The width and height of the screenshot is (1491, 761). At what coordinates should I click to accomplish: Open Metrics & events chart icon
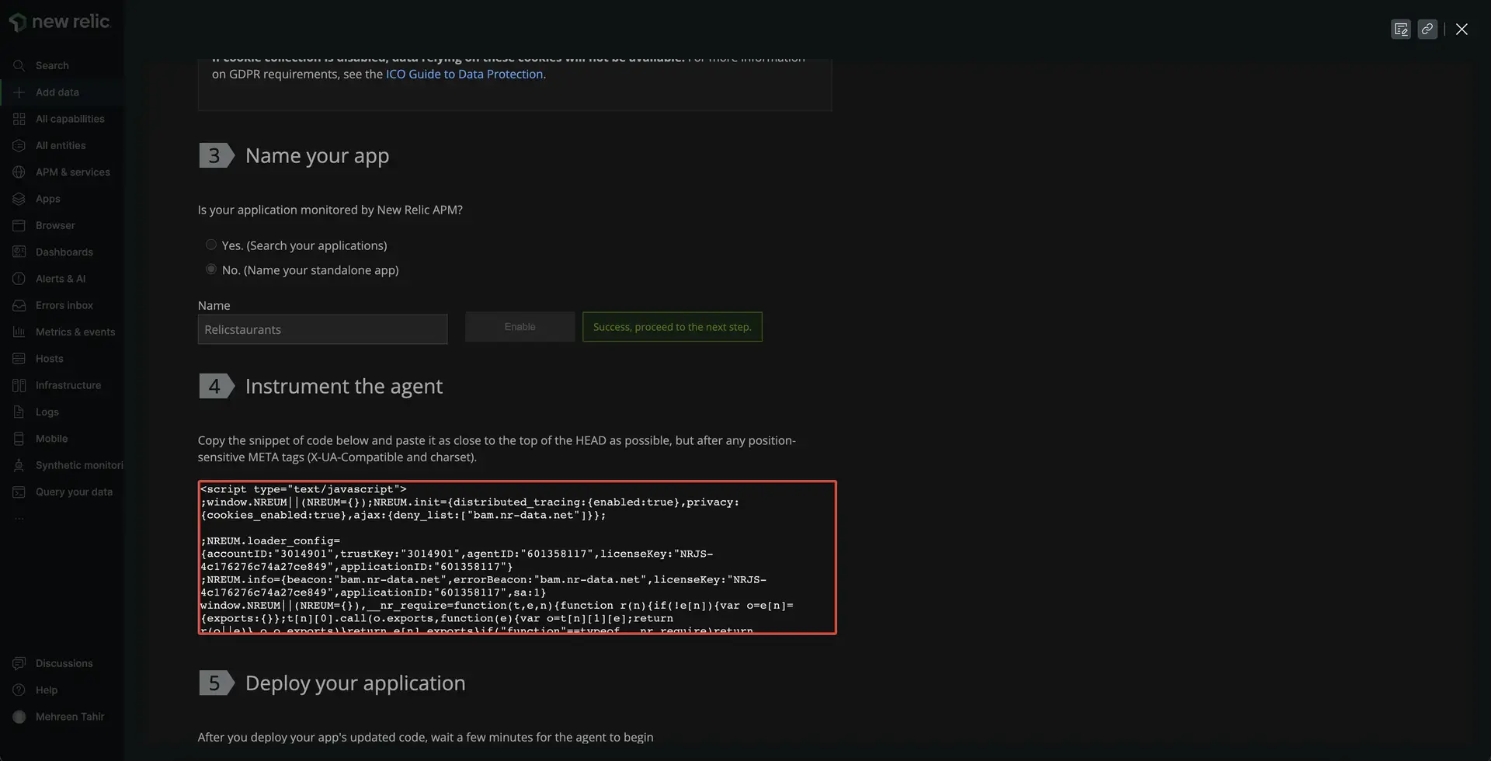coord(19,332)
